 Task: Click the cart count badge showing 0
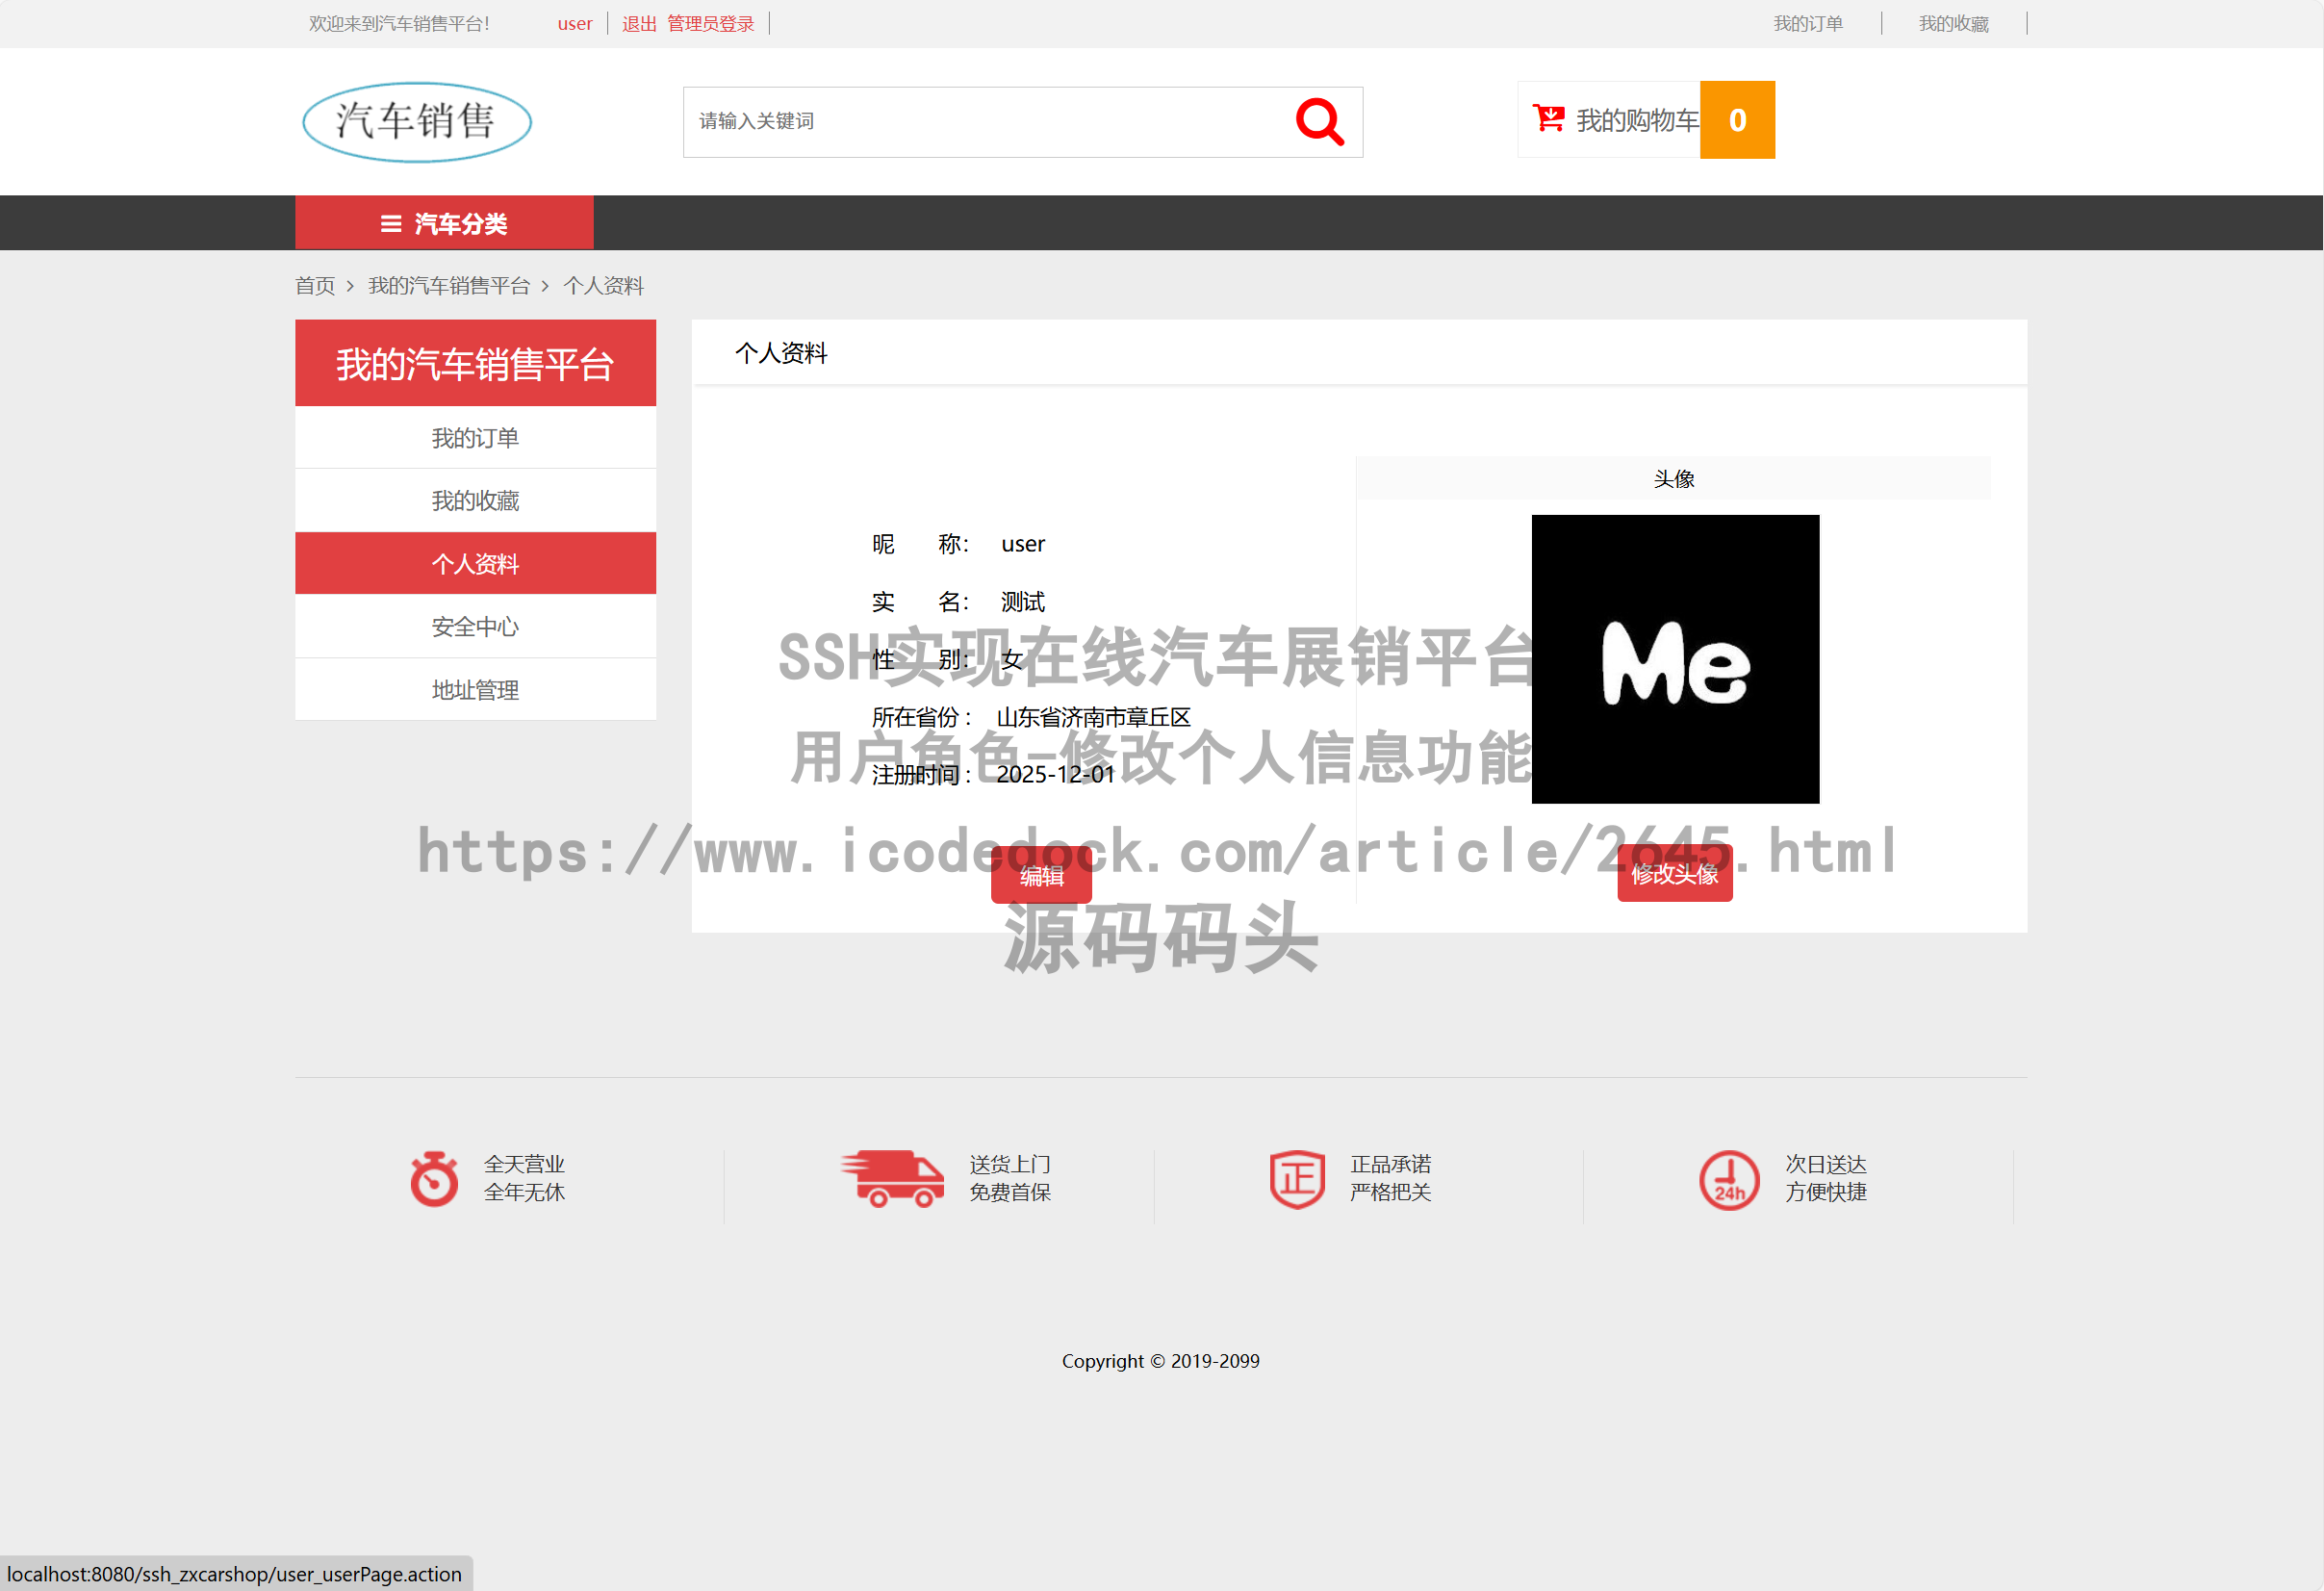[x=1737, y=120]
